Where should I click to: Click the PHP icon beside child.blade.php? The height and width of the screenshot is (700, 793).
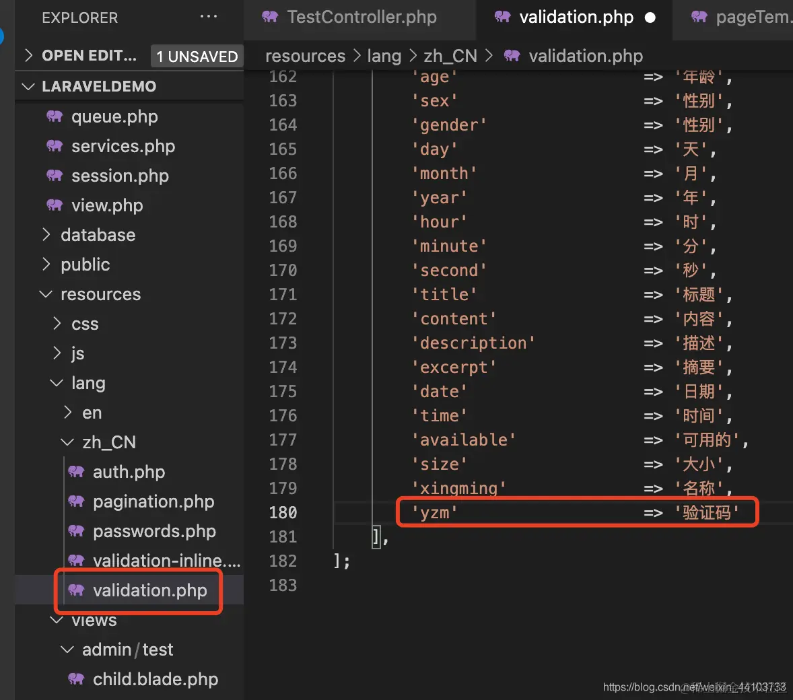(76, 678)
